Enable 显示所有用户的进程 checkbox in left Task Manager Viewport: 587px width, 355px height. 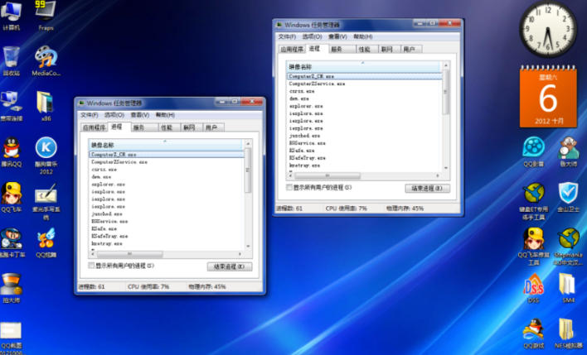coord(92,266)
